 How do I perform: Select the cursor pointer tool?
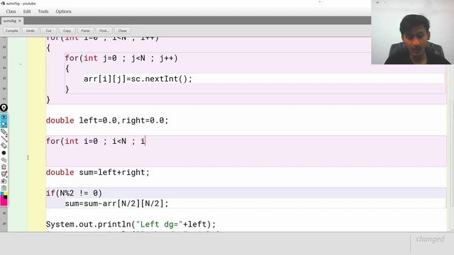[4, 125]
